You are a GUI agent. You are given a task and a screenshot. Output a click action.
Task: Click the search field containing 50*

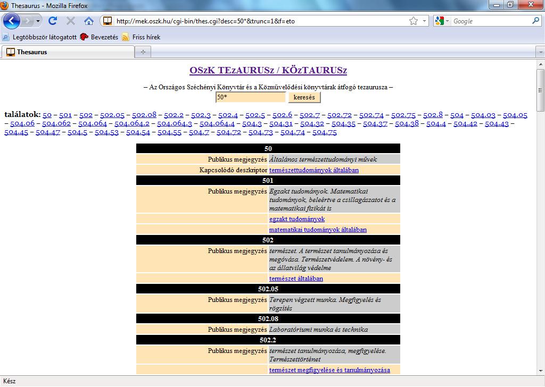point(251,97)
